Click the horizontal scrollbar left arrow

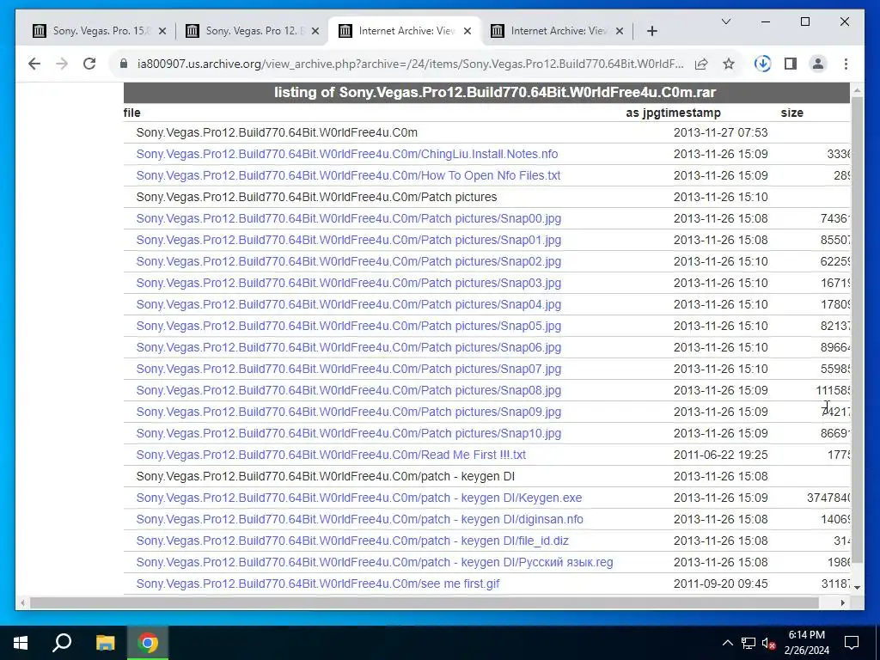22,602
